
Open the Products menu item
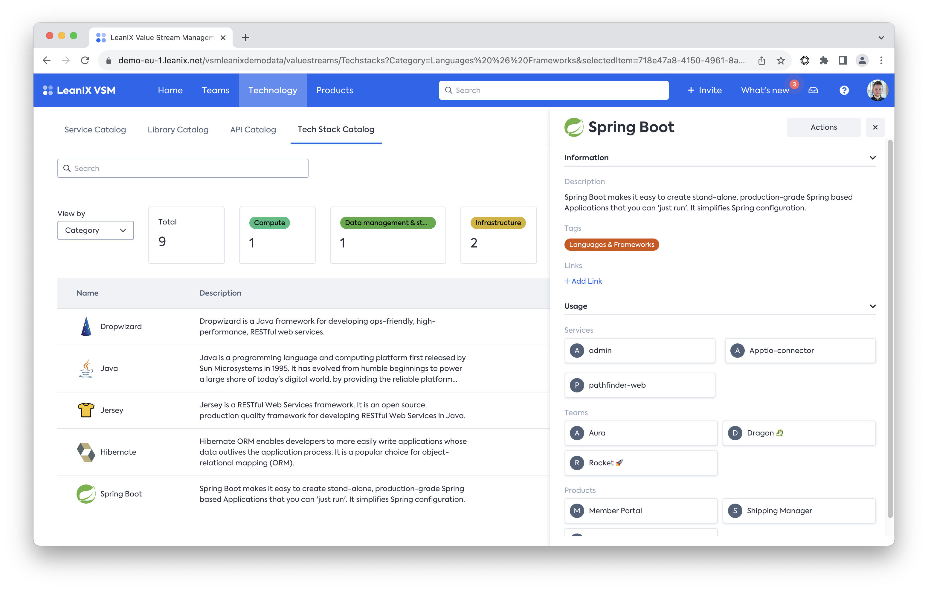click(x=335, y=90)
